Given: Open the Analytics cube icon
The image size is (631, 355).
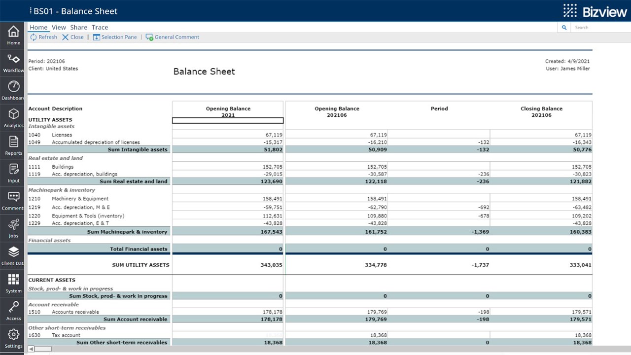Looking at the screenshot, I should tap(13, 115).
